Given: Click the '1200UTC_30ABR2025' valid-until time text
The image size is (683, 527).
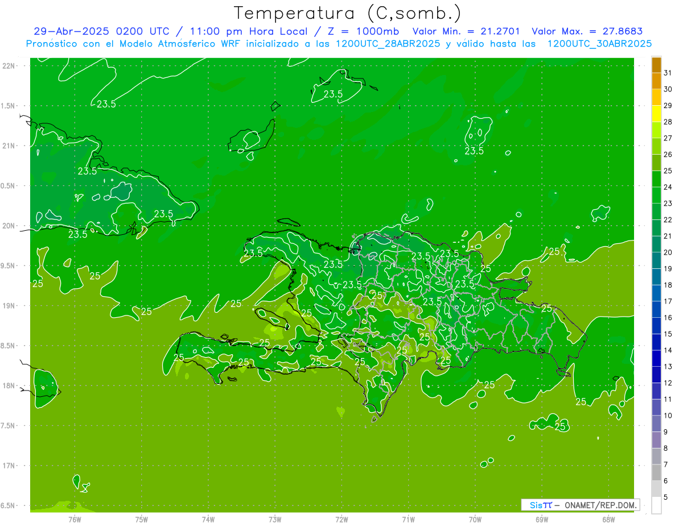Looking at the screenshot, I should [599, 44].
